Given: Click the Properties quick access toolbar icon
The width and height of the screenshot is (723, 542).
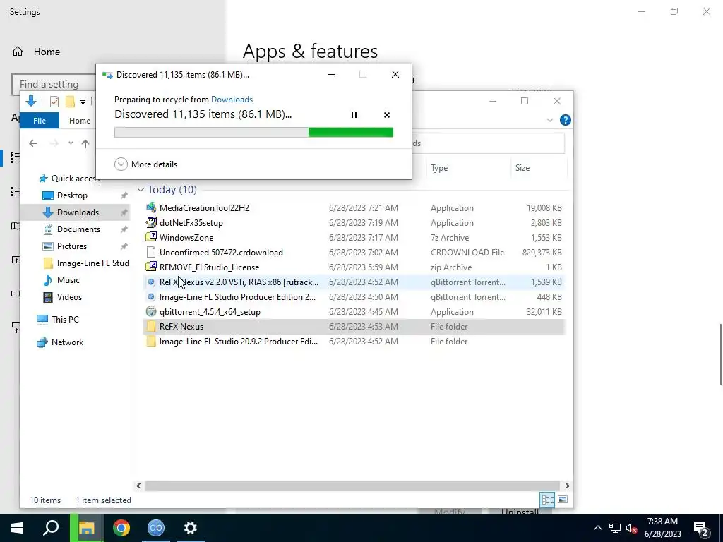Looking at the screenshot, I should point(54,102).
